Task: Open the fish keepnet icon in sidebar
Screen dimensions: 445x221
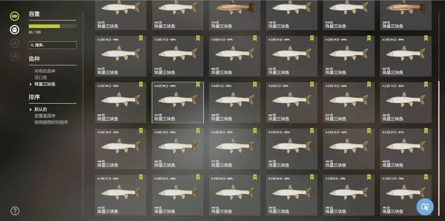Action: tap(15, 16)
